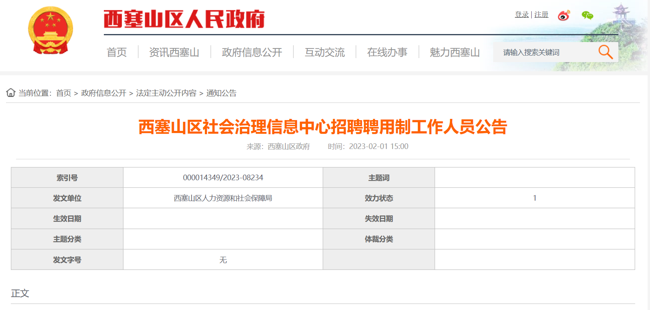Viewport: 650px width, 310px height.
Task: Click the 失效日期 table header cell
Action: (379, 218)
